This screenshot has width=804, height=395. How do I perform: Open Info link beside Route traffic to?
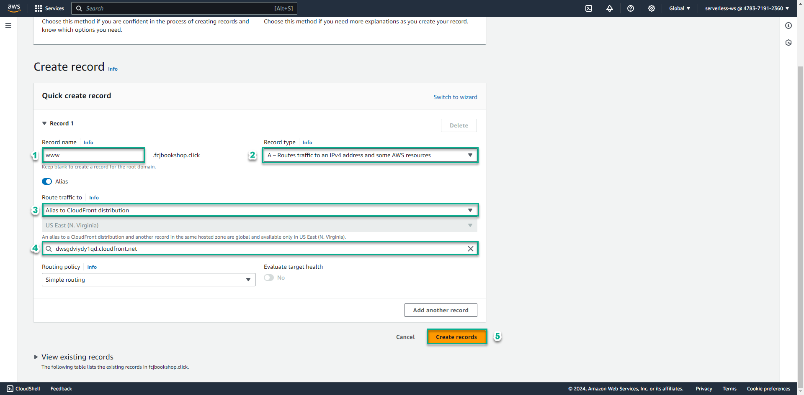(94, 198)
